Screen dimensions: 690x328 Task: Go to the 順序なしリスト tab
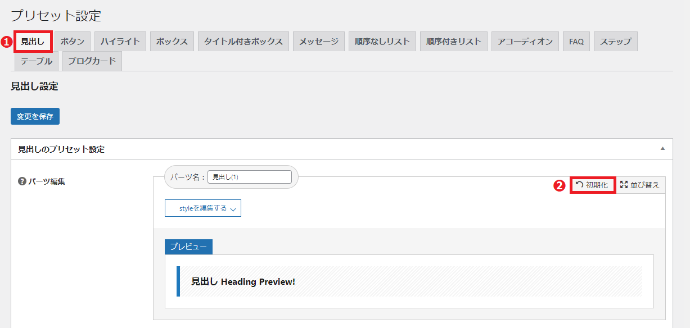click(x=382, y=42)
